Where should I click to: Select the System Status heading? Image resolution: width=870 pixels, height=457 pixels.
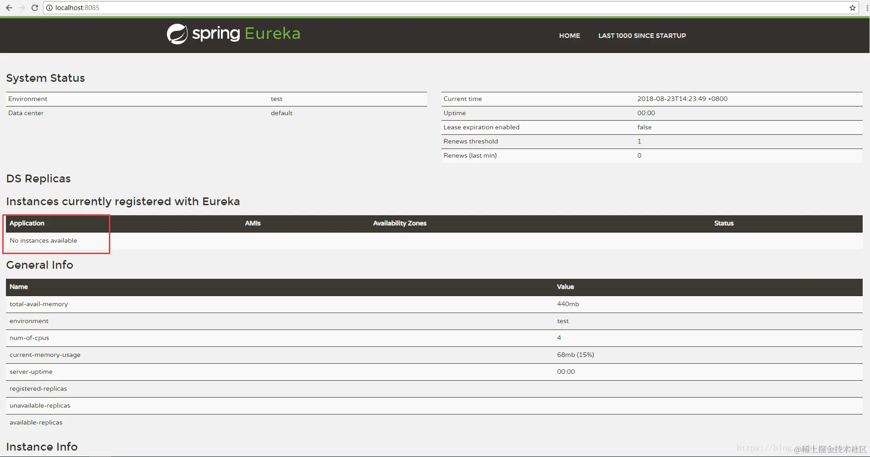pos(45,78)
